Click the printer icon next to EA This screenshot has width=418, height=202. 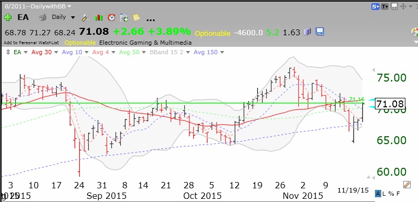tap(43, 18)
